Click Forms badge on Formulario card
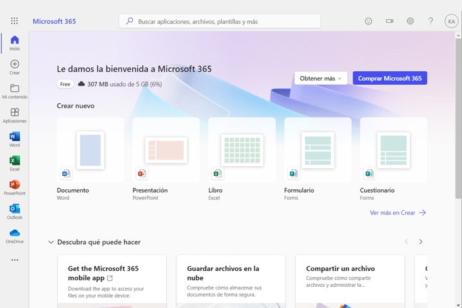Screen dimensions: 462x308 [x=293, y=174]
